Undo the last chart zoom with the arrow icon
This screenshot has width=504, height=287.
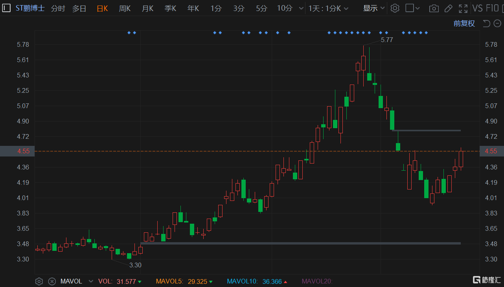point(486,24)
